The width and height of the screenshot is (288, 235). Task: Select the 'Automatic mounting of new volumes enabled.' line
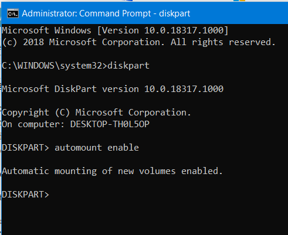pyautogui.click(x=113, y=171)
